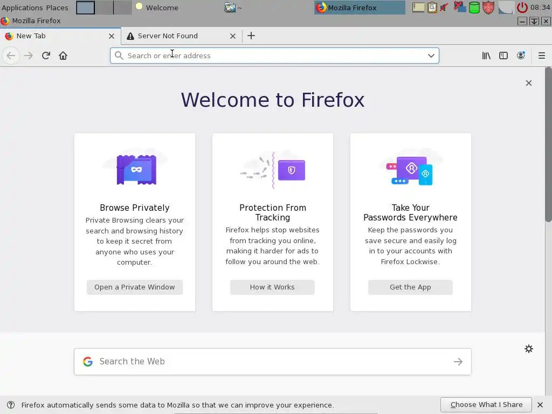The height and width of the screenshot is (414, 552).
Task: Go forward with the forward arrow
Action: click(x=29, y=56)
